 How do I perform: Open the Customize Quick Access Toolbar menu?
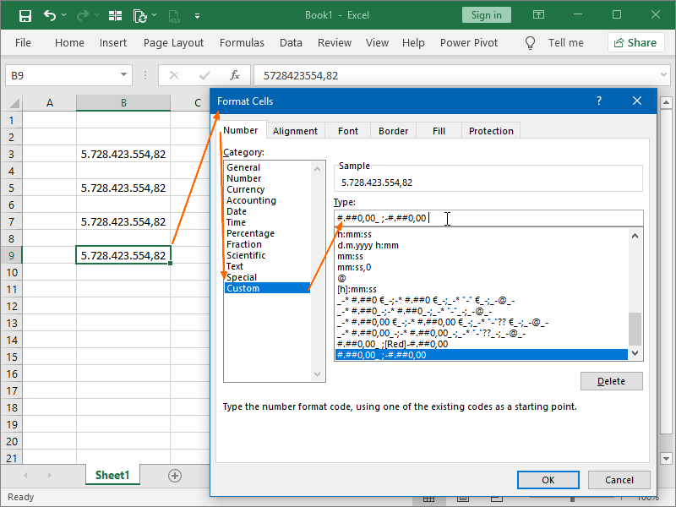pos(198,14)
